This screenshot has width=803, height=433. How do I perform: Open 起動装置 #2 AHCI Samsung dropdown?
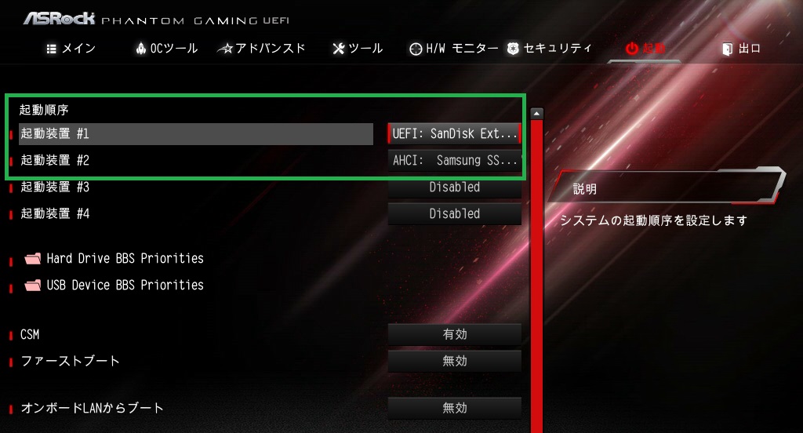(x=454, y=160)
